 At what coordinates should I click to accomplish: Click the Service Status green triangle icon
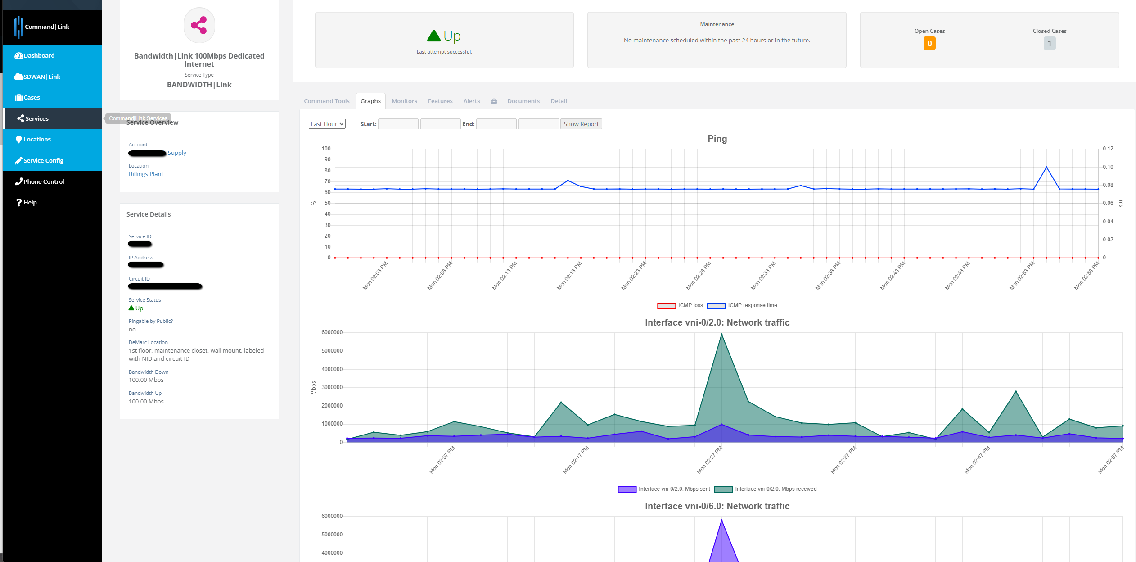point(131,308)
